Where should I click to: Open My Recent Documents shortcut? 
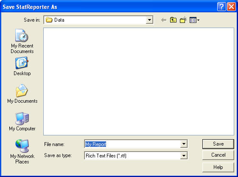[x=22, y=41]
